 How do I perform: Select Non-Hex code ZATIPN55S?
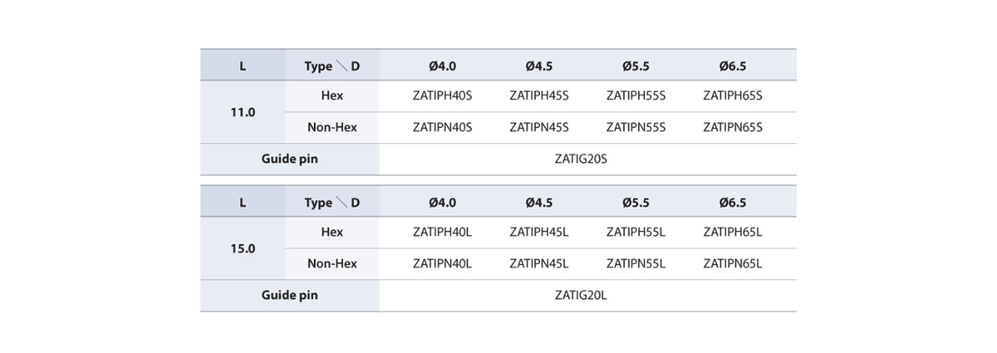(636, 127)
